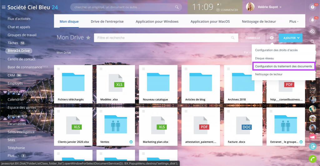Open the Plus dropdown in top tabs

(x=294, y=22)
